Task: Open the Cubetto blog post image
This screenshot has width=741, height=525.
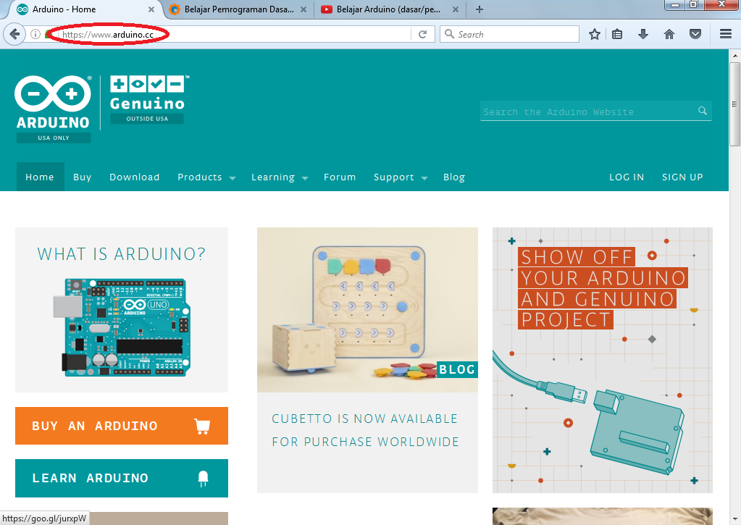Action: (367, 309)
